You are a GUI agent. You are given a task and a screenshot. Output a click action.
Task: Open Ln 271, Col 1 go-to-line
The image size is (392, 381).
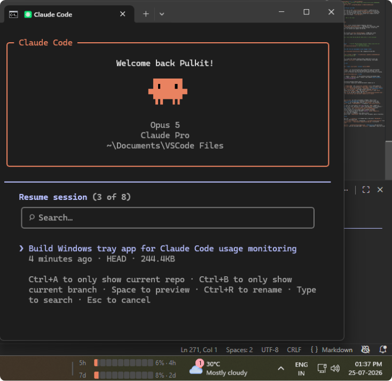(x=199, y=349)
